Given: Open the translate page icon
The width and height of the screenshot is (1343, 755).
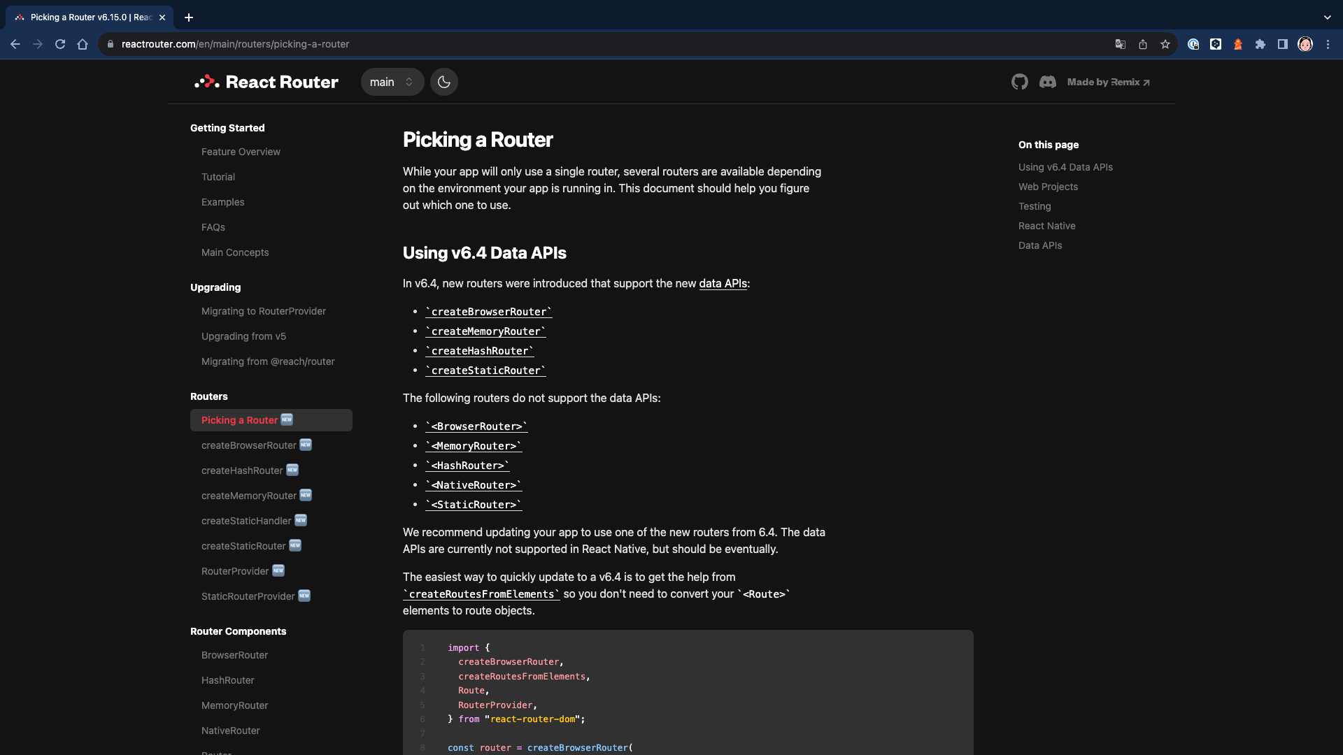Looking at the screenshot, I should click(1120, 44).
